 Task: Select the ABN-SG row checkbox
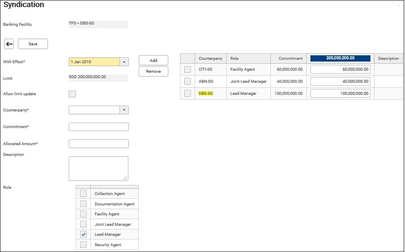187,82
